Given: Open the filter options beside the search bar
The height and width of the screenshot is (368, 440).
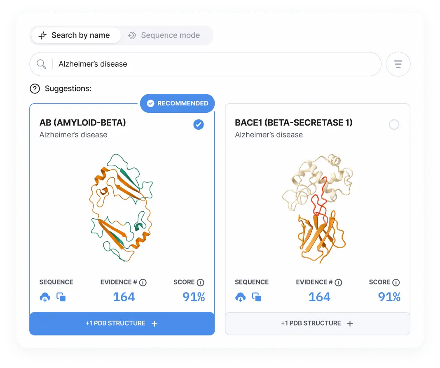Looking at the screenshot, I should pos(398,64).
